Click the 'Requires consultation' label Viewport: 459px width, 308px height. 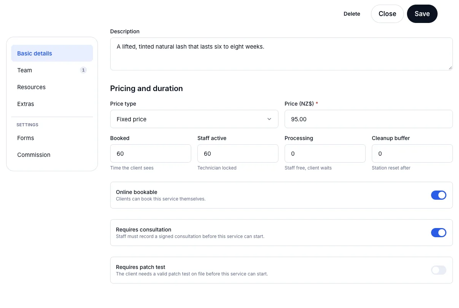coord(143,230)
